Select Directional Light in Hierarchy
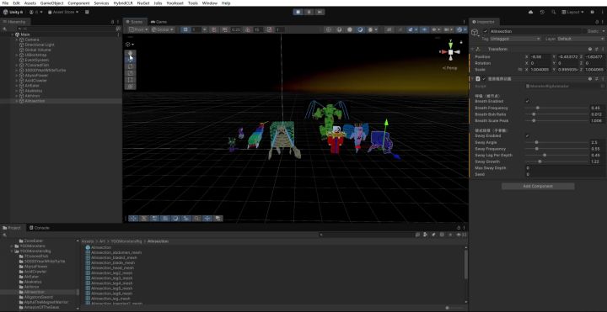 click(x=40, y=45)
